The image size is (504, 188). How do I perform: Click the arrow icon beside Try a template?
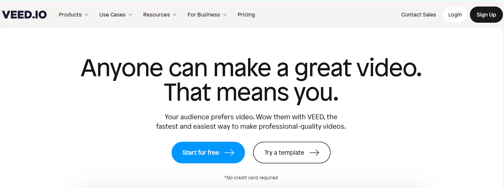314,152
